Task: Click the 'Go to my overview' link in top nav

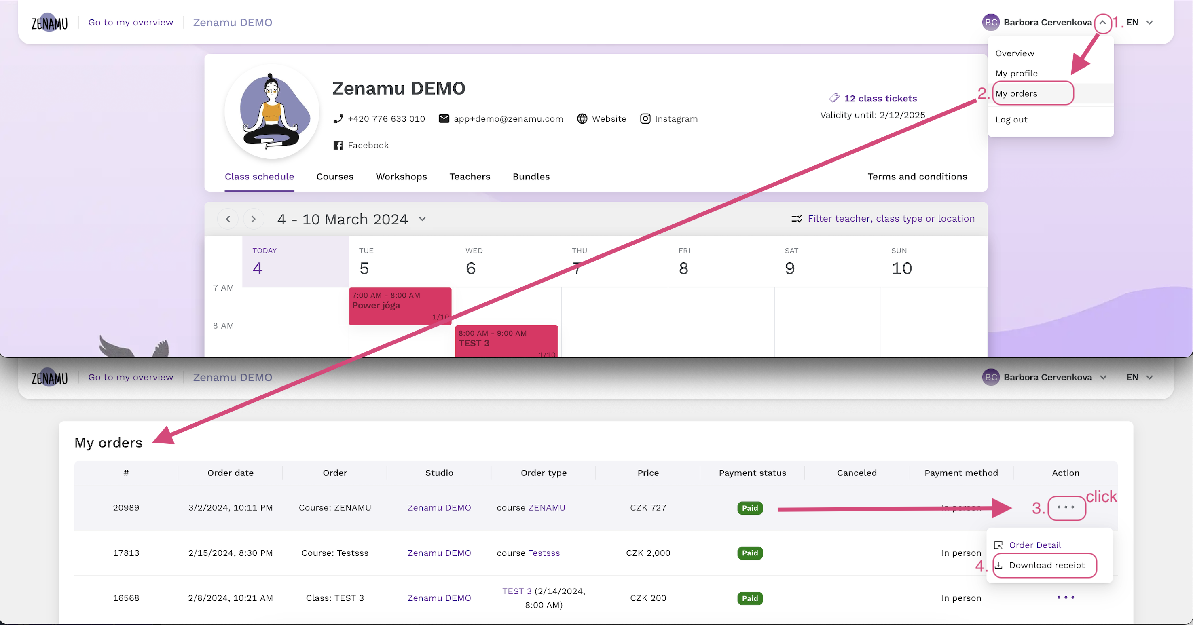Action: [130, 22]
